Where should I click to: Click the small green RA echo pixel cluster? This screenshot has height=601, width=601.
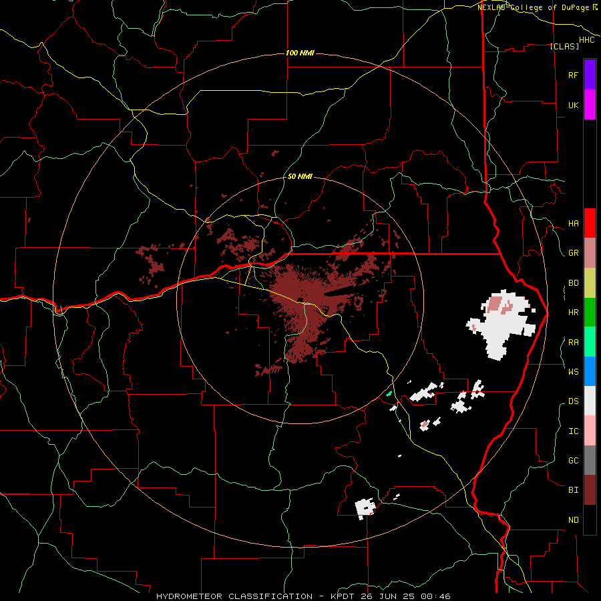[389, 393]
